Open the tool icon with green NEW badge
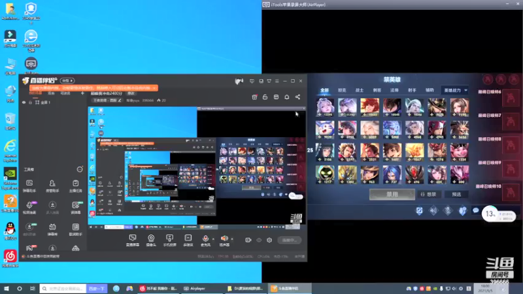 tap(75, 208)
